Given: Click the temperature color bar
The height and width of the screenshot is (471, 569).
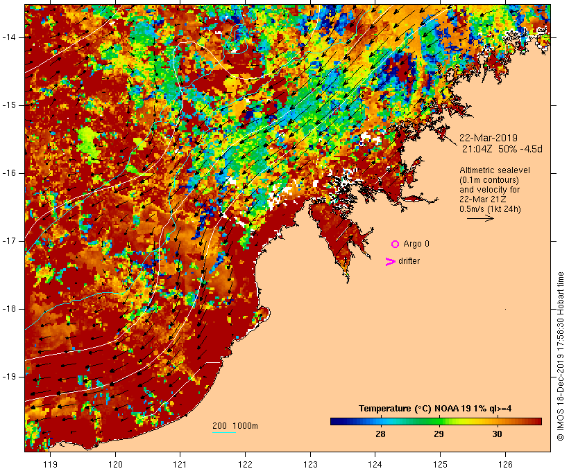Looking at the screenshot, I should pos(436,421).
